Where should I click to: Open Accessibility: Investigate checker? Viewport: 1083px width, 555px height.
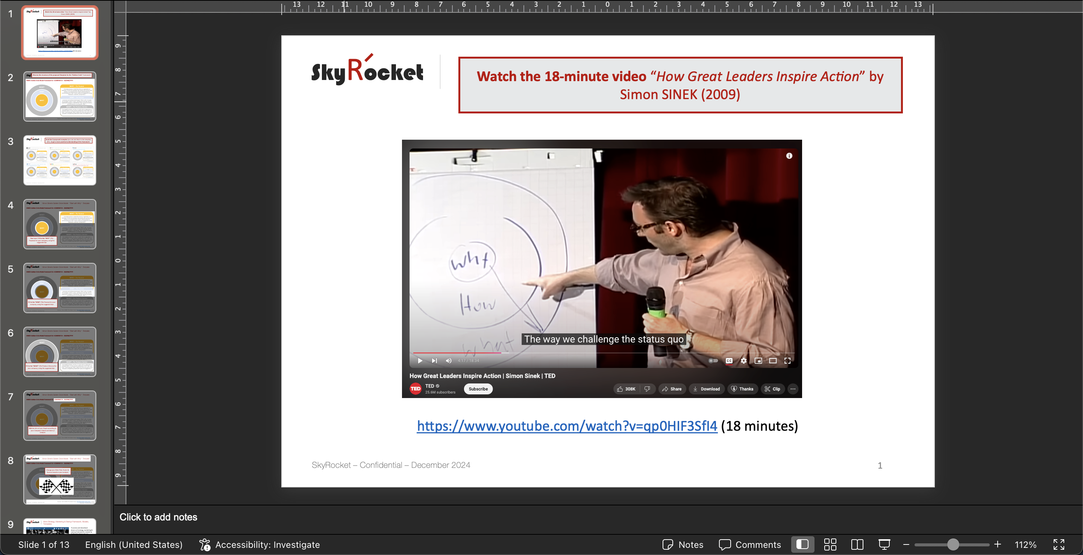tap(259, 544)
